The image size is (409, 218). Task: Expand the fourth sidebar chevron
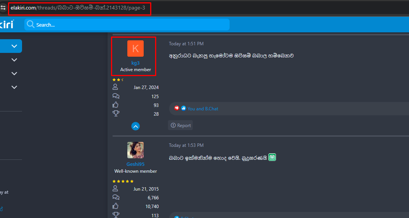tap(14, 87)
